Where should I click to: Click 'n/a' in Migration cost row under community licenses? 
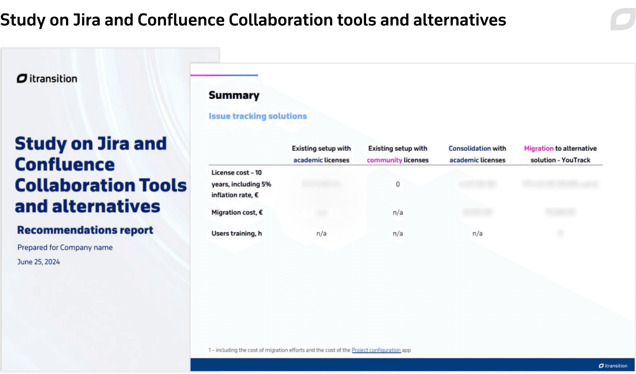[x=397, y=212]
